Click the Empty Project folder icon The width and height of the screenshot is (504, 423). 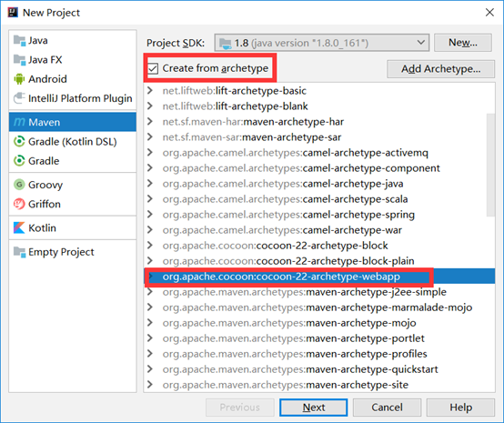(x=19, y=252)
